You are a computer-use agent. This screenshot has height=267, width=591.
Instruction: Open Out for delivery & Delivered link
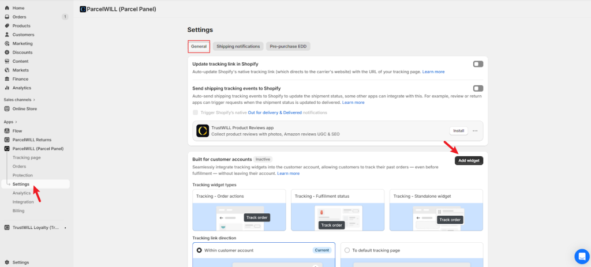click(x=275, y=112)
